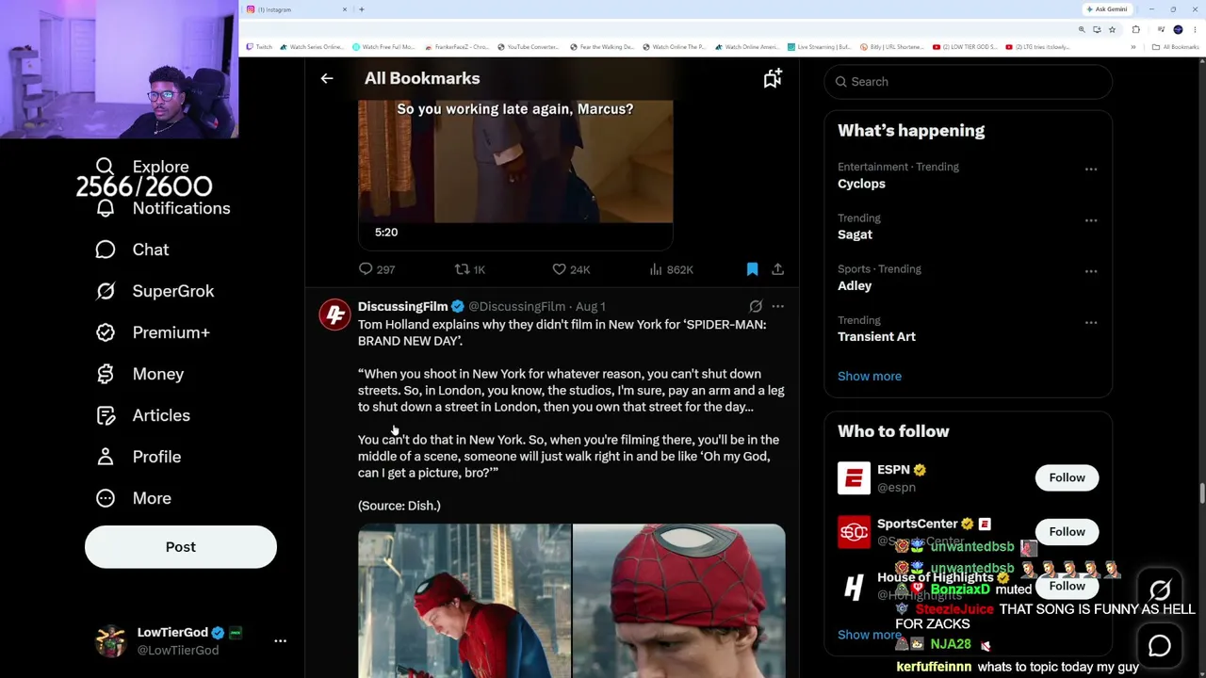The height and width of the screenshot is (678, 1206).
Task: Open Spider-Man mask close-up image
Action: click(679, 601)
